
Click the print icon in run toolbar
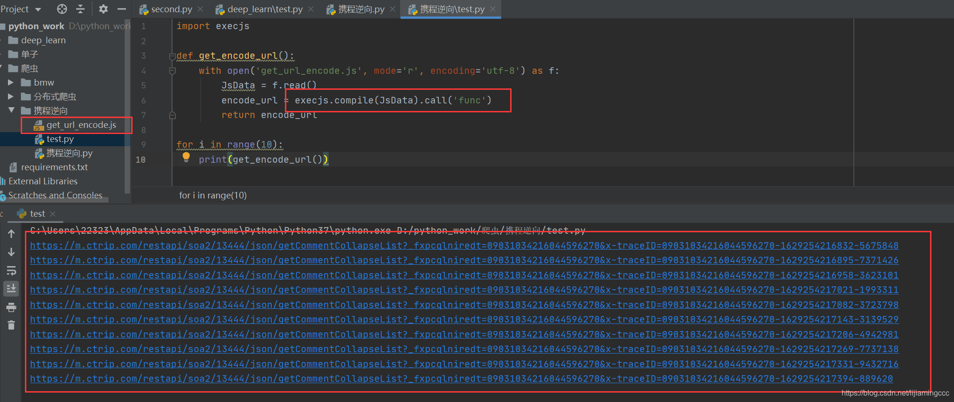point(11,307)
